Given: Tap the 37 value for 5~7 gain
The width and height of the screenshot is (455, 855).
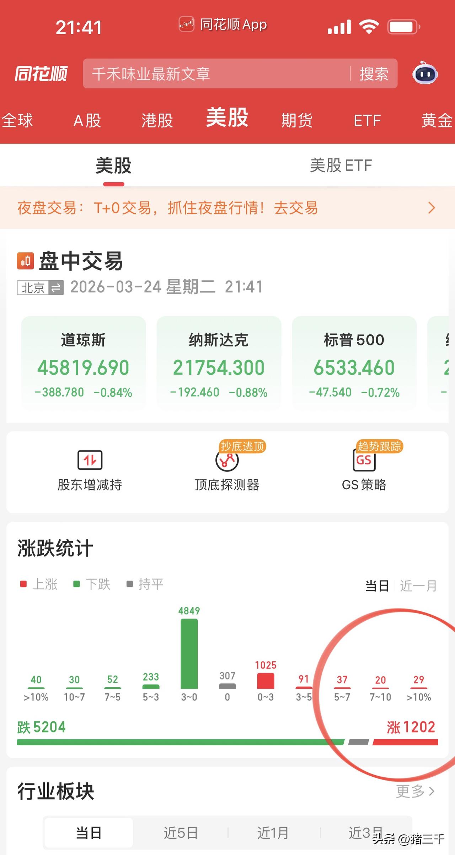Looking at the screenshot, I should point(342,679).
